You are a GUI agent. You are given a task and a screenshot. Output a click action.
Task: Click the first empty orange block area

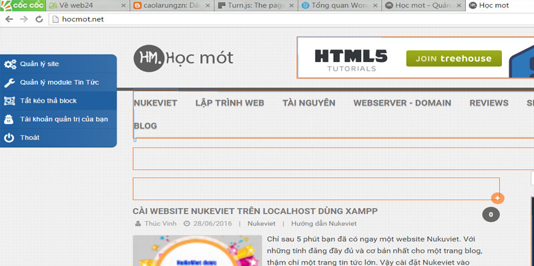pyautogui.click(x=333, y=159)
